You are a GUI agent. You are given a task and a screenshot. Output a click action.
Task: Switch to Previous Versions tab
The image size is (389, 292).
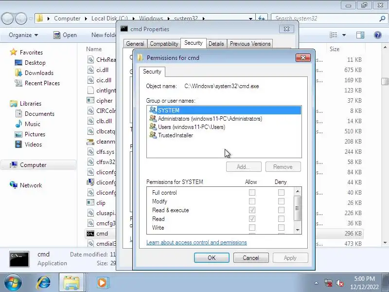250,44
